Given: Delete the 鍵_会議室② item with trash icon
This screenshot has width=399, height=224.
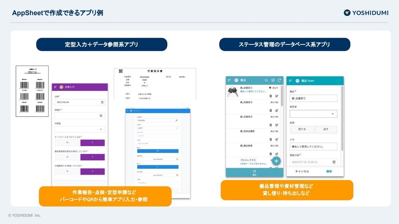Looking at the screenshot, I should [271, 110].
